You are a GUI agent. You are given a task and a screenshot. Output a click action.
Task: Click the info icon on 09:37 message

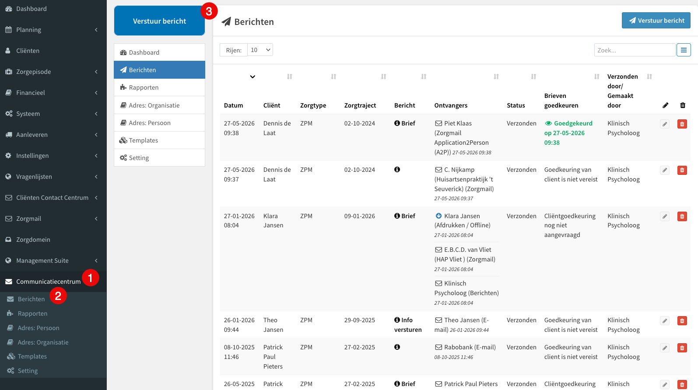pos(397,170)
